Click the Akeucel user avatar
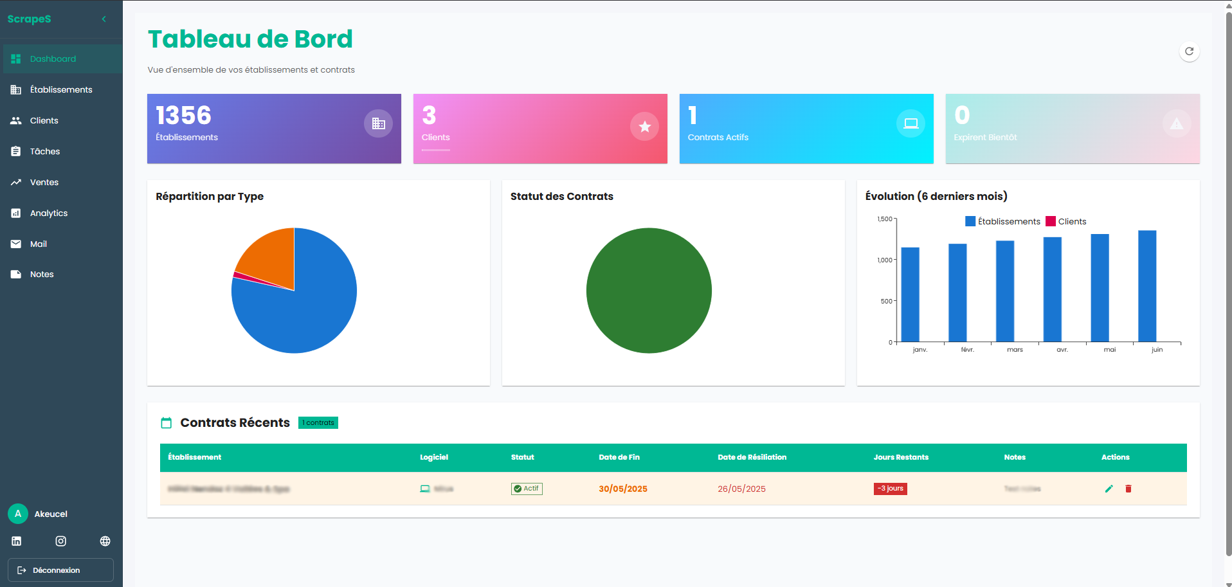The height and width of the screenshot is (587, 1232). click(x=18, y=514)
